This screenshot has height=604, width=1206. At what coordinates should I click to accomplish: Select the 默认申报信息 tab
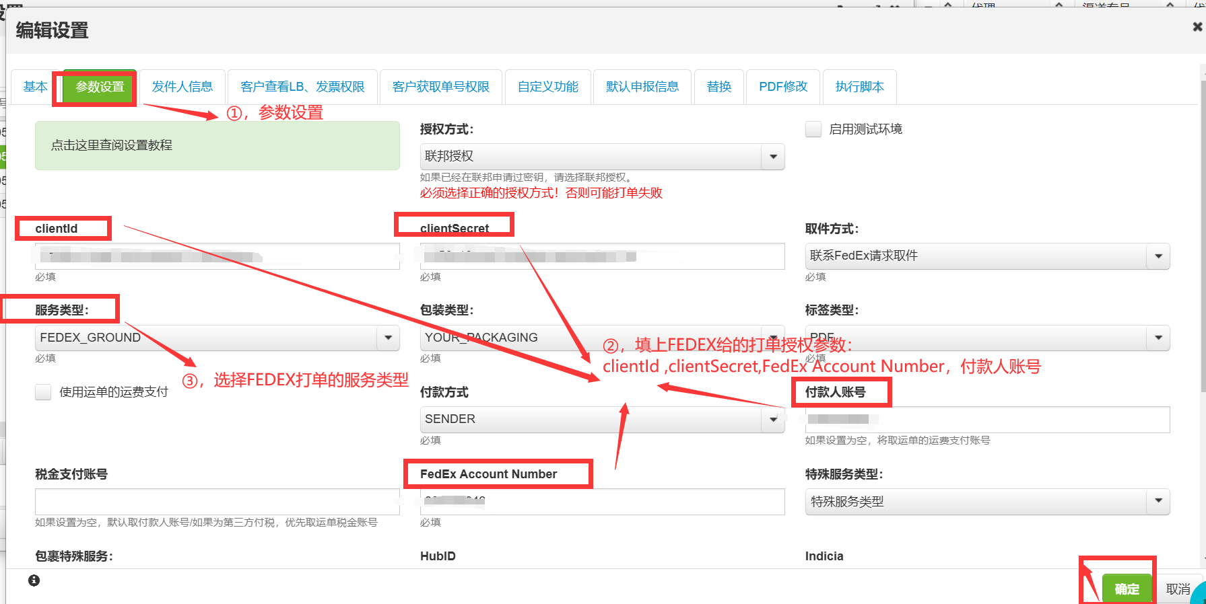642,87
